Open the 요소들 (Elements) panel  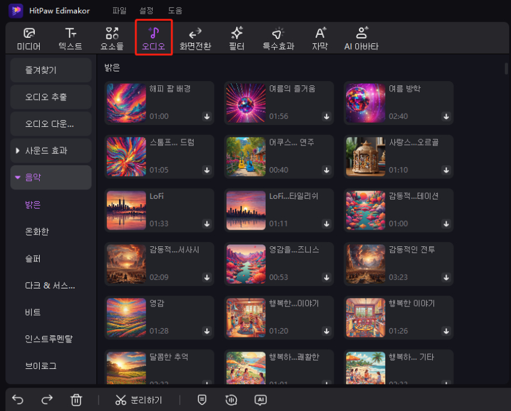[x=112, y=38]
